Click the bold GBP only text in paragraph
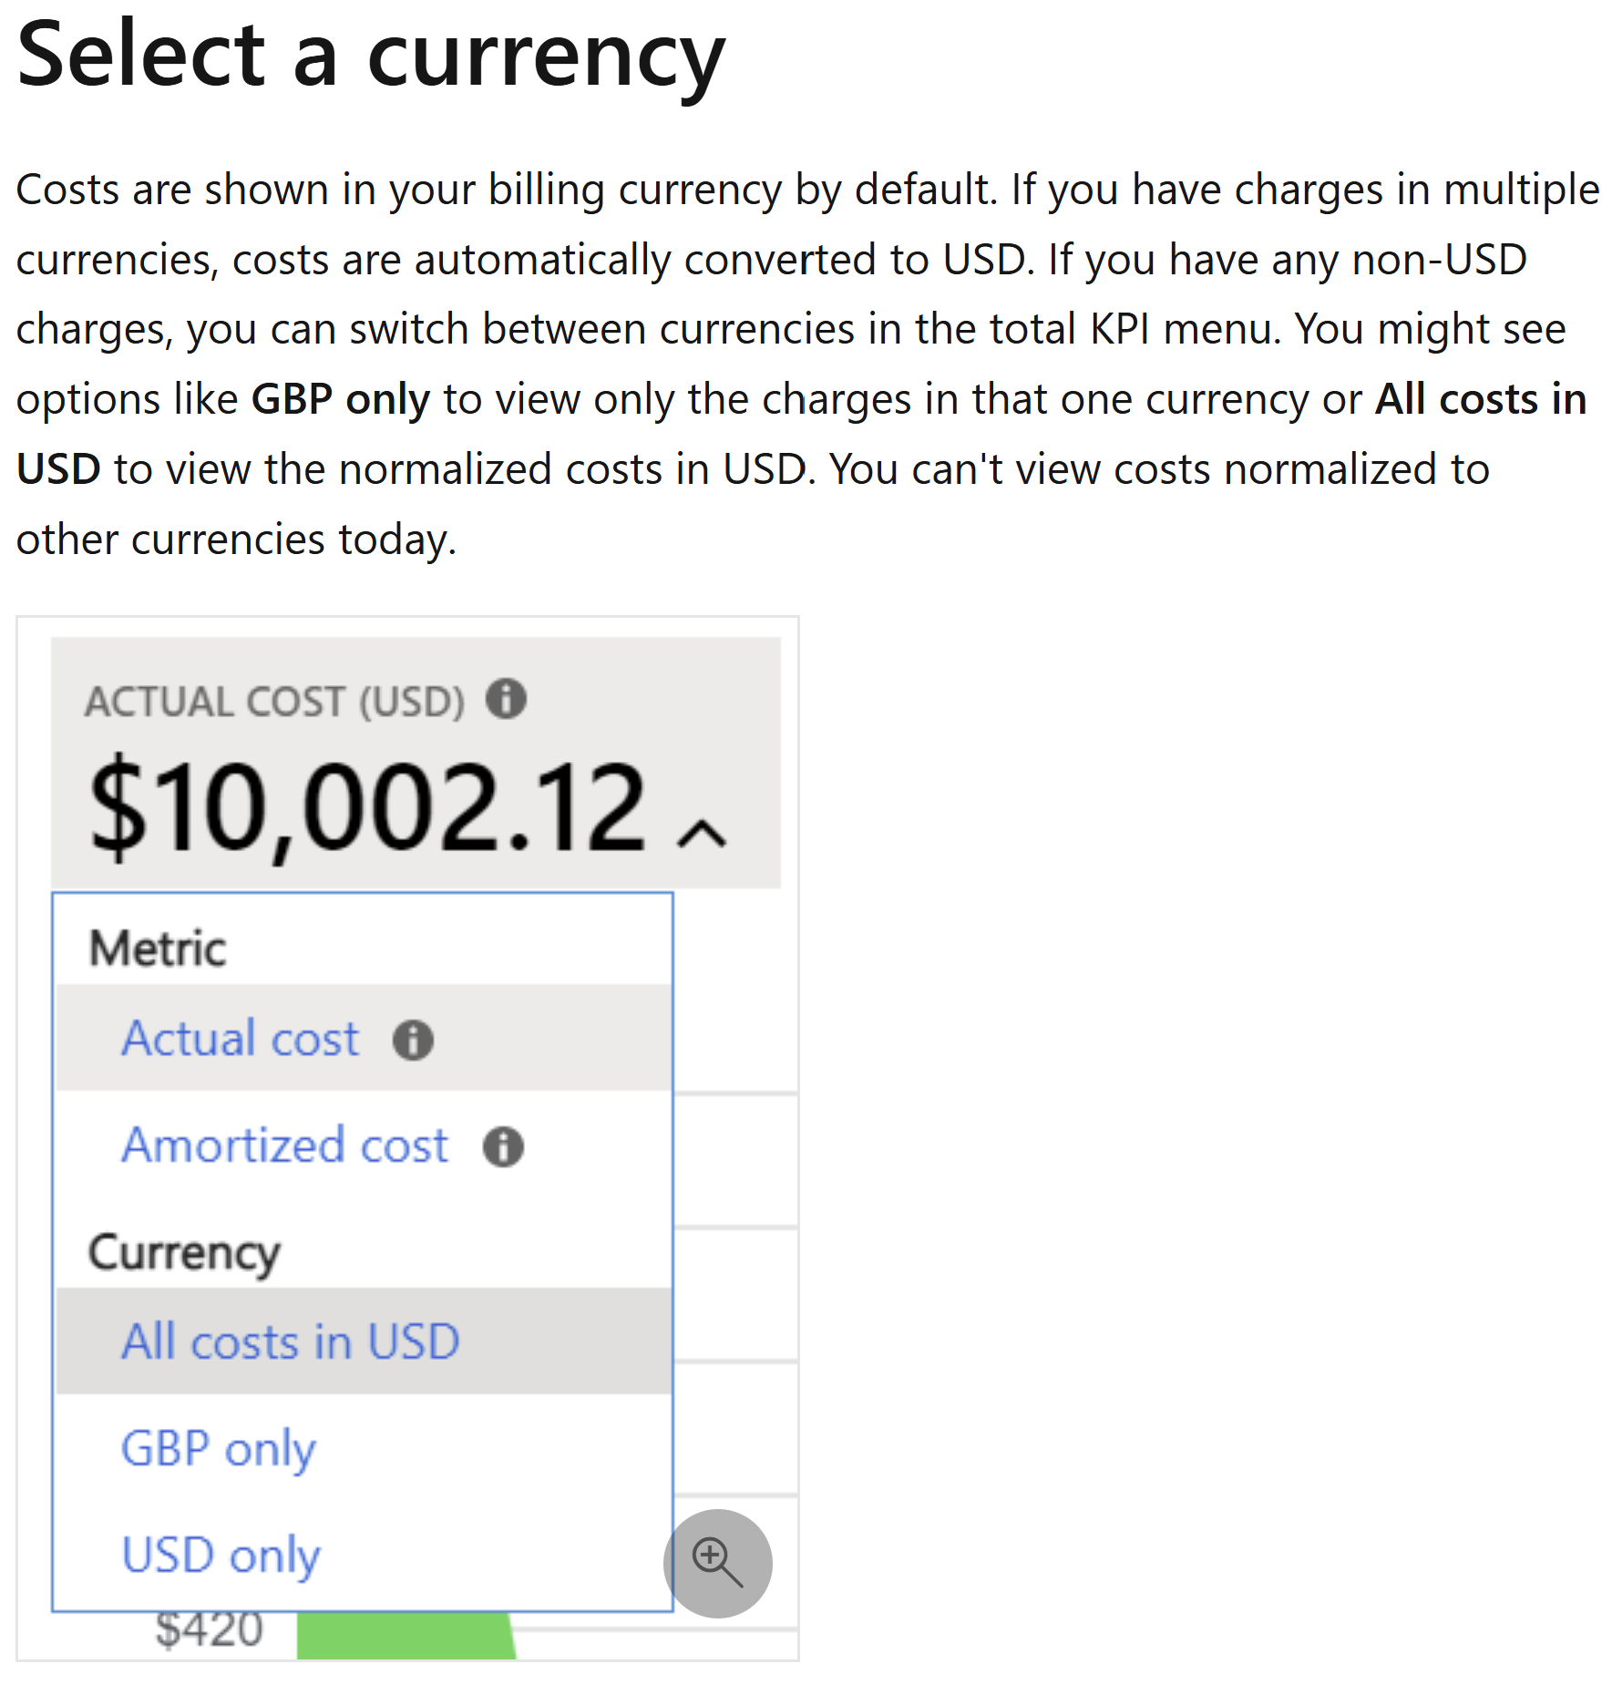Image resolution: width=1602 pixels, height=1695 pixels. [341, 400]
